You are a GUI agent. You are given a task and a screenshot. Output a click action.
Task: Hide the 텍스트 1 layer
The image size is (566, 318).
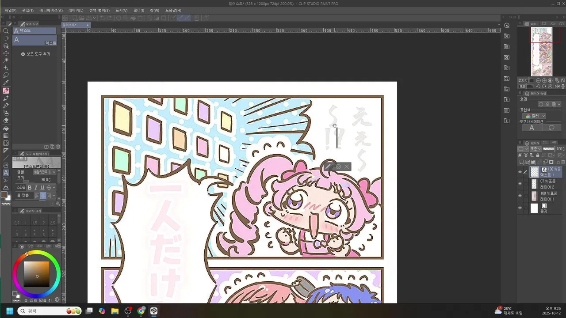tap(520, 172)
